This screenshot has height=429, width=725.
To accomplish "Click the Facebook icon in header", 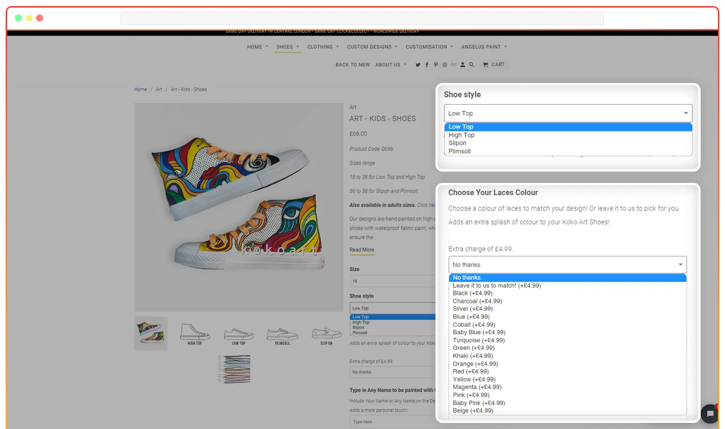I will click(x=427, y=65).
